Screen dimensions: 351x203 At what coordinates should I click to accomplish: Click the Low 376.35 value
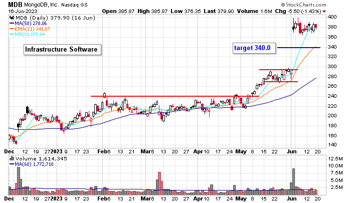click(x=186, y=11)
